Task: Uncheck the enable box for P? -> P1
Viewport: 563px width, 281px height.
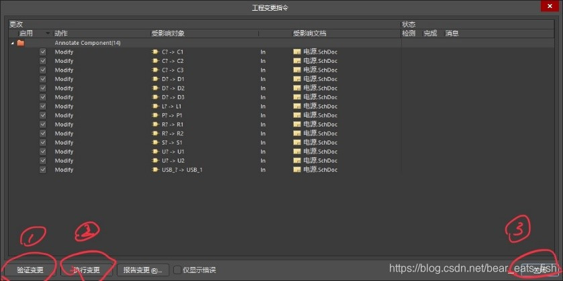Action: pyautogui.click(x=43, y=115)
